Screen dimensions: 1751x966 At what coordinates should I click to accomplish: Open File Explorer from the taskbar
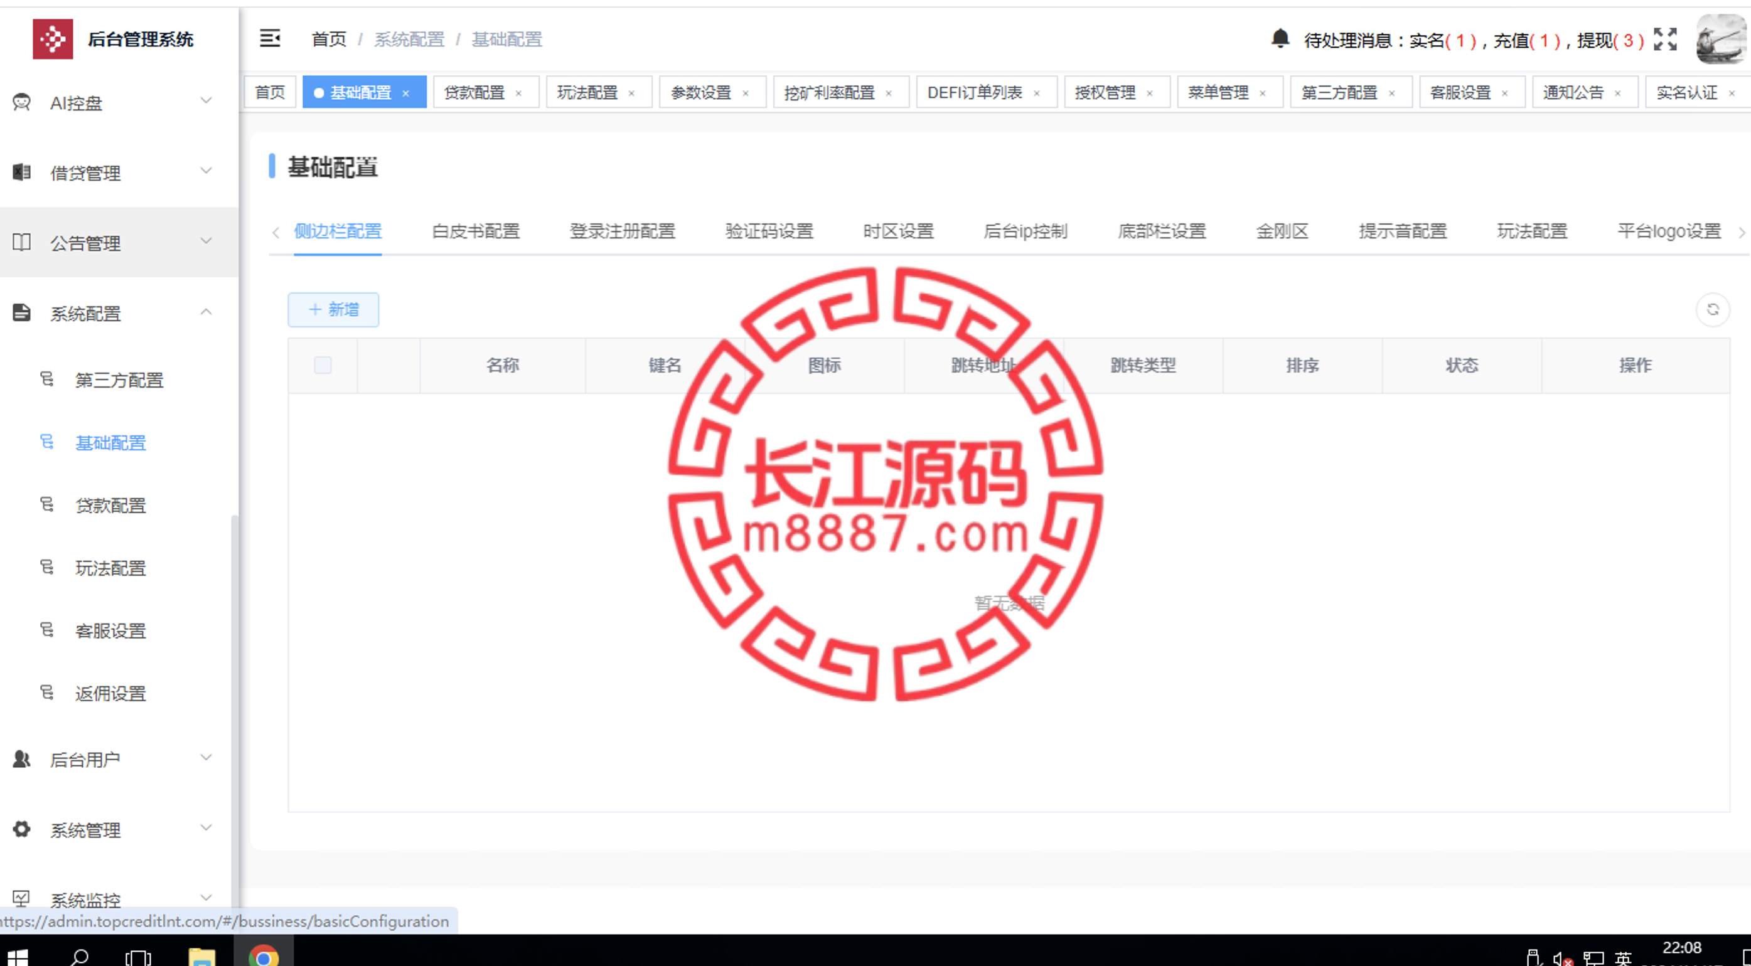(201, 957)
